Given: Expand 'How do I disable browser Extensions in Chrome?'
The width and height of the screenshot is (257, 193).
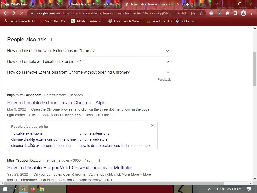Looking at the screenshot, I should [x=89, y=51].
